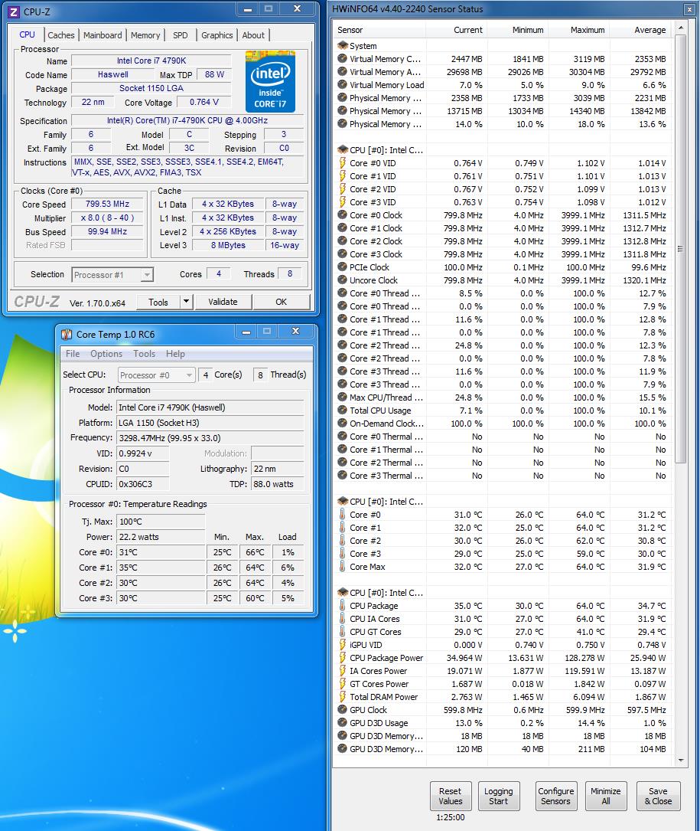Image resolution: width=700 pixels, height=831 pixels.
Task: Switch to the Caches tab in CPU-Z
Action: (x=61, y=35)
